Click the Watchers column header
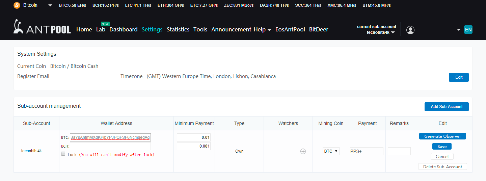Viewport: 486px width, 181px height. point(288,123)
